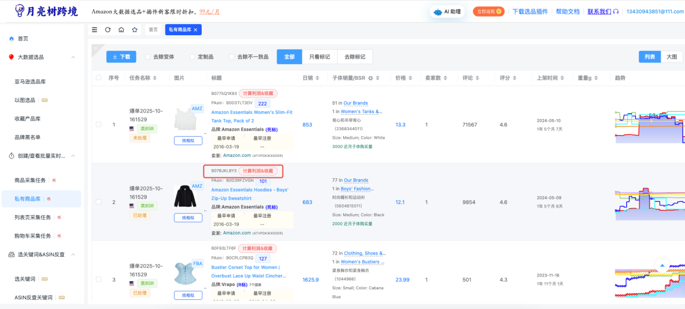Toggle the sidebar collapse menu icon
The height and width of the screenshot is (309, 685).
click(95, 30)
